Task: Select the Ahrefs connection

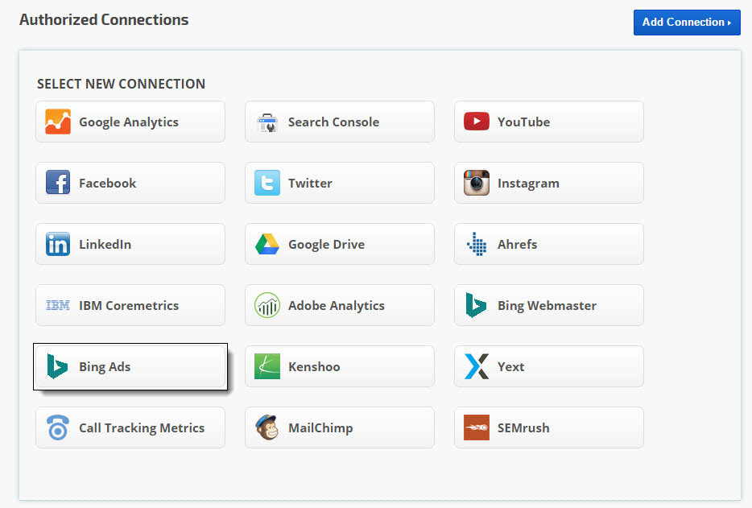Action: (548, 244)
